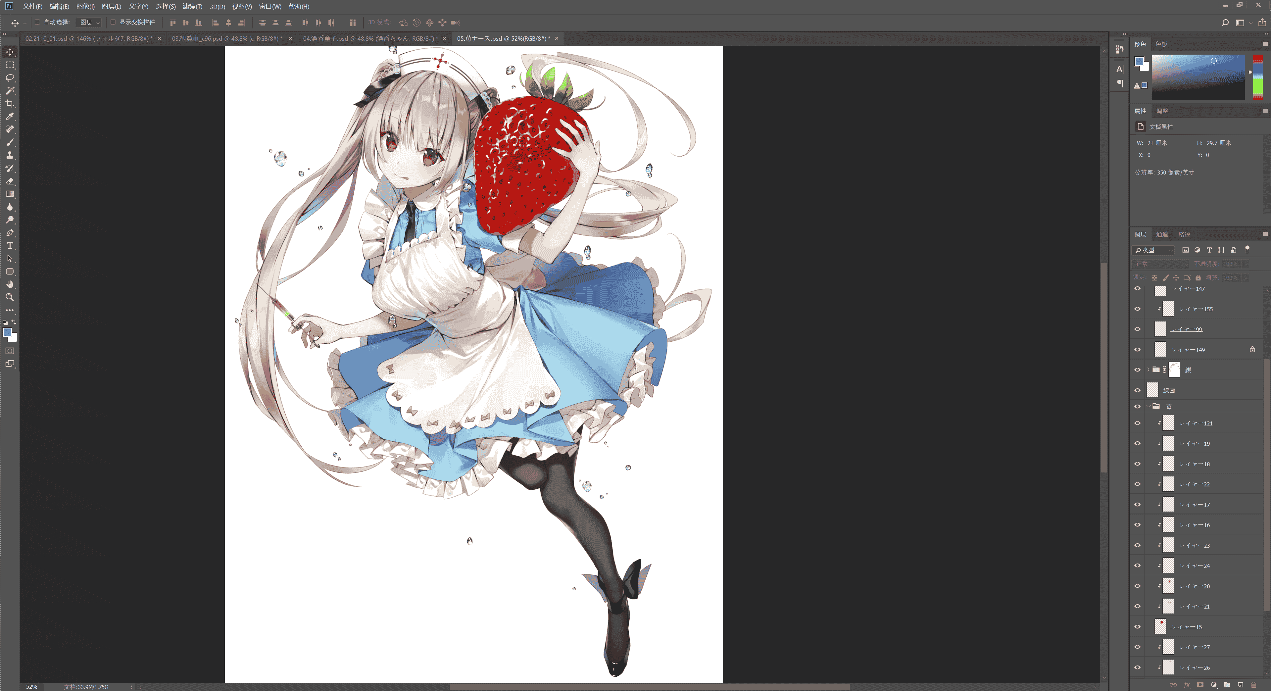This screenshot has width=1271, height=691.
Task: Select the Lasso tool
Action: click(x=10, y=78)
